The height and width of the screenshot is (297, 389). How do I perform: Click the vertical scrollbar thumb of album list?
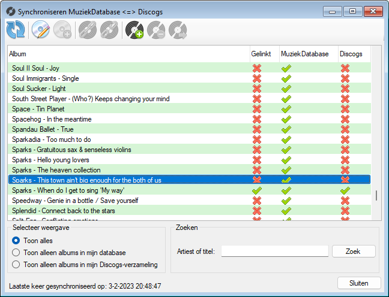pos(376,196)
